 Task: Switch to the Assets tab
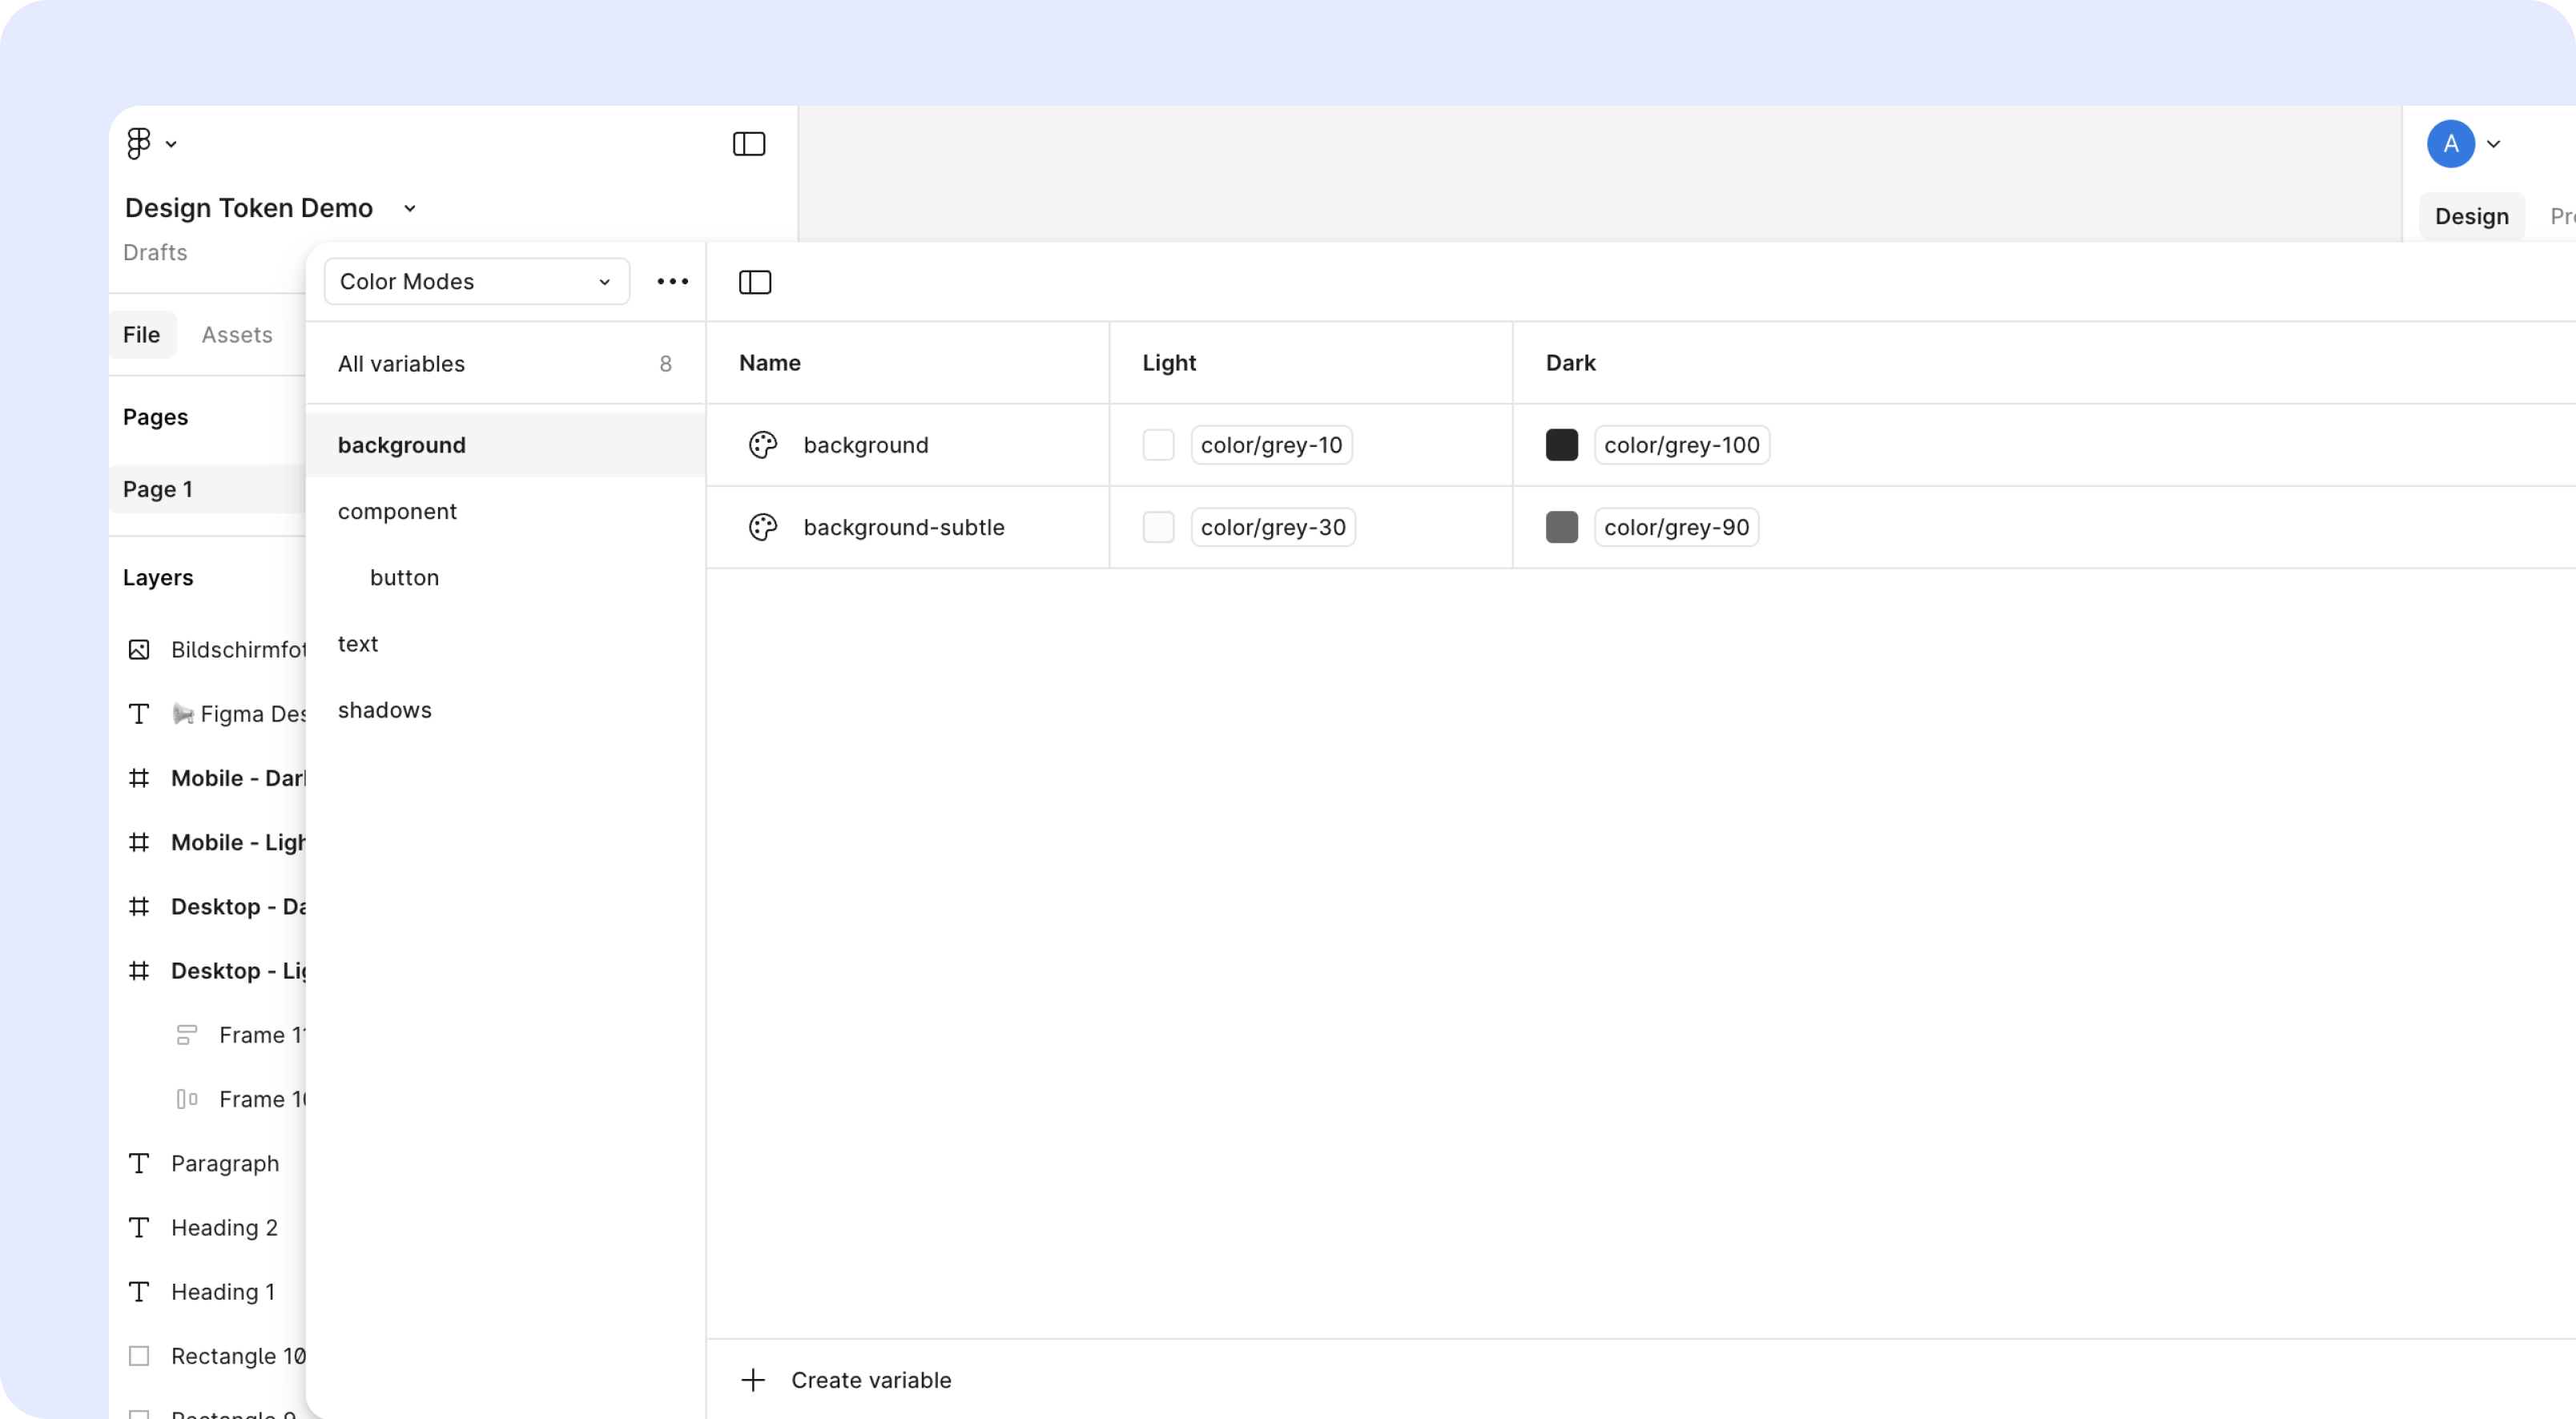(x=237, y=335)
